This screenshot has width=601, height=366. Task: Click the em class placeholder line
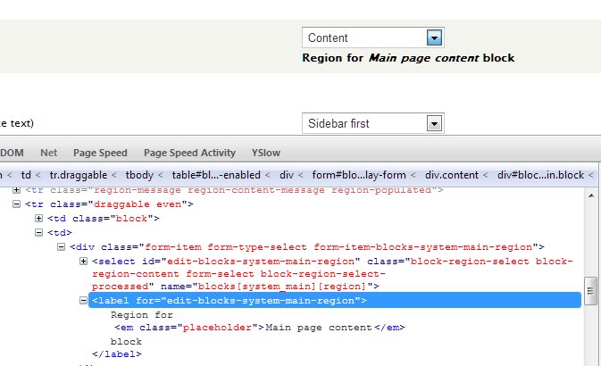(x=260, y=328)
